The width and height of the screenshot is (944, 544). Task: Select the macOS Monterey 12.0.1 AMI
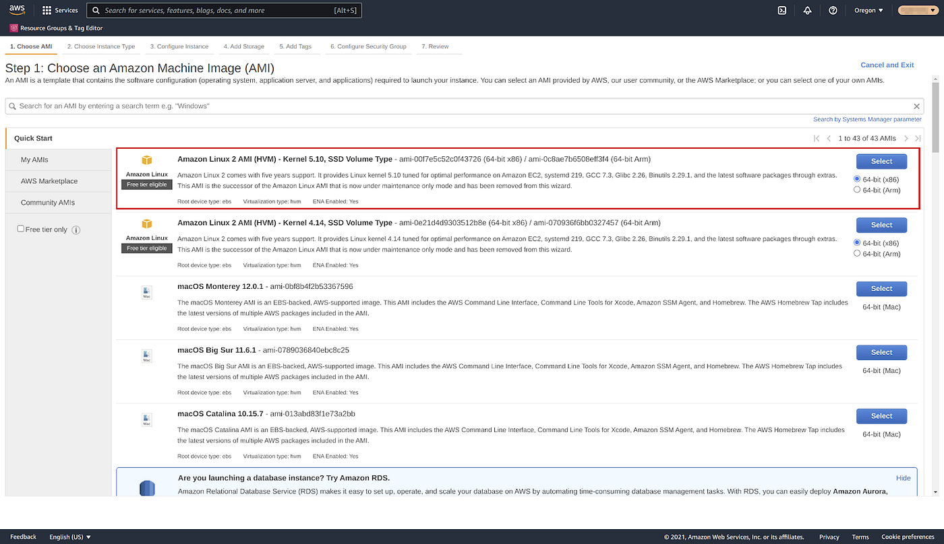point(881,289)
